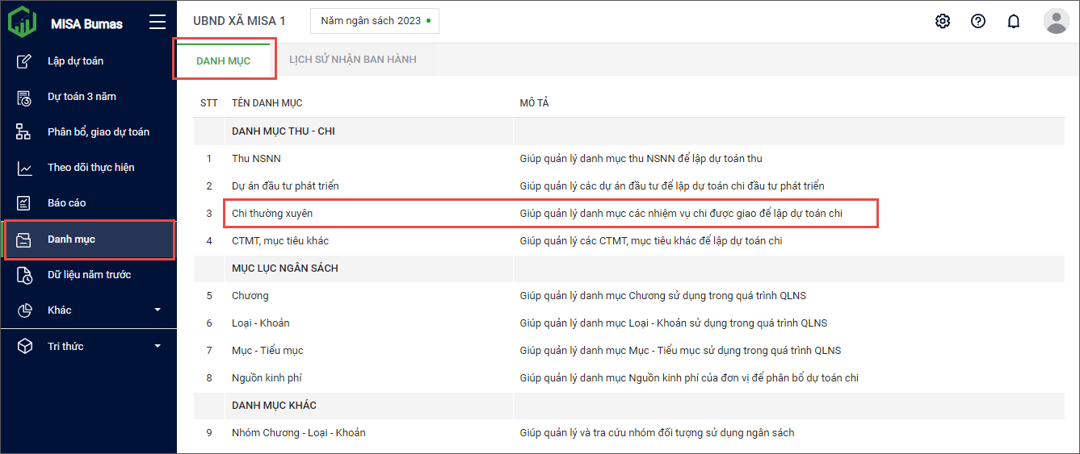
Task: Open Lập dự toán icon in sidebar
Action: (x=24, y=61)
